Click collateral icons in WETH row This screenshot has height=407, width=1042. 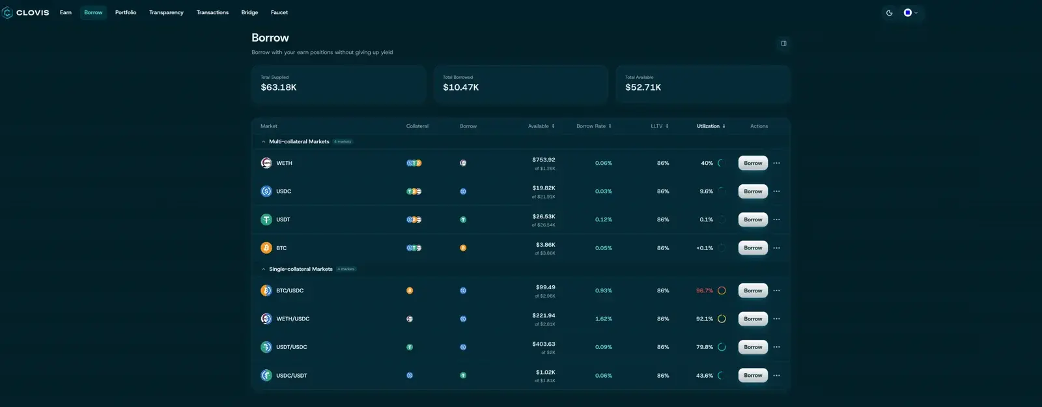click(x=414, y=163)
